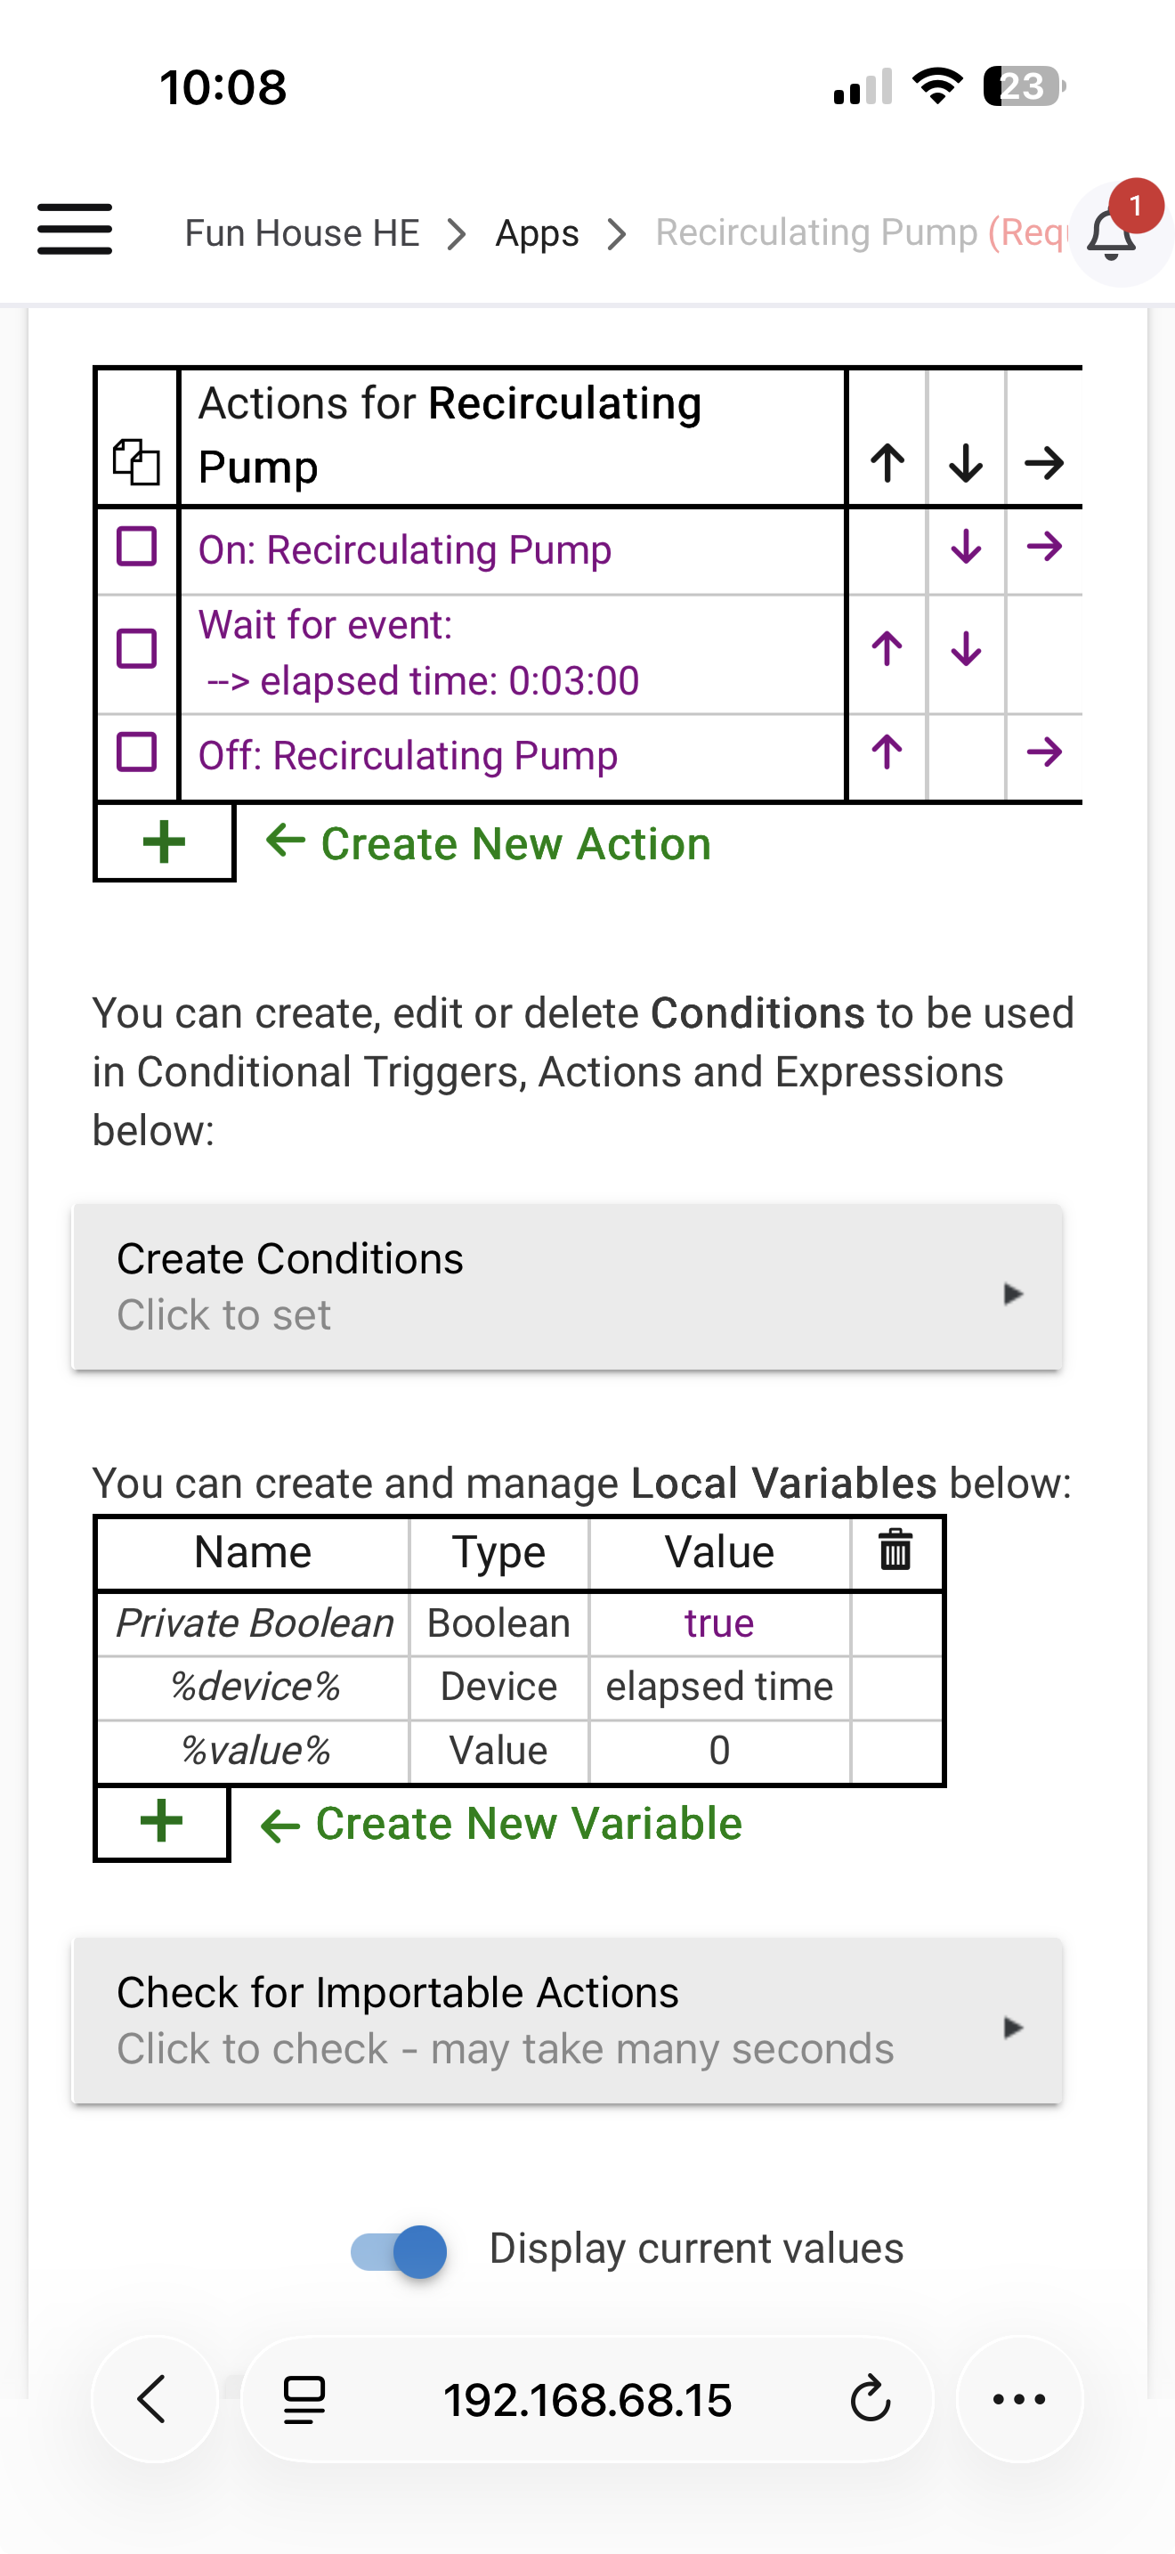Tap the browser address bar 192.168.68.15
1175x2554 pixels.
[587, 2400]
